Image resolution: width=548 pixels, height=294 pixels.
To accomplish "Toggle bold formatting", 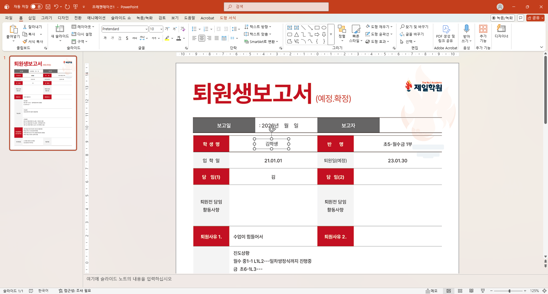I will pyautogui.click(x=105, y=38).
